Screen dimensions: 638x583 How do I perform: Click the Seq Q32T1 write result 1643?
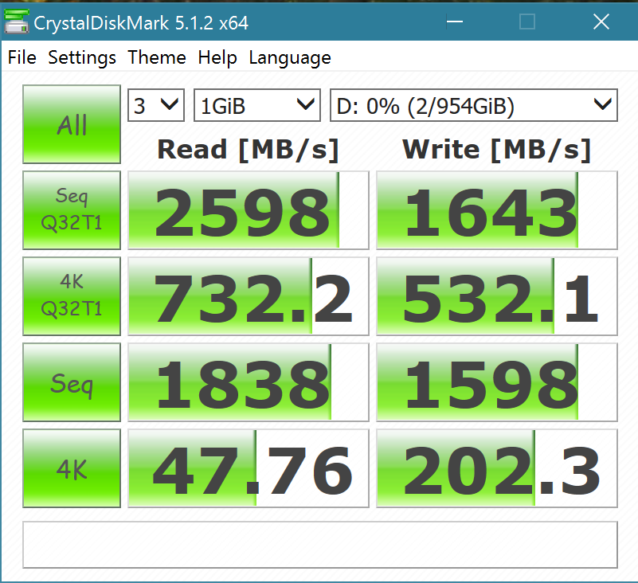pyautogui.click(x=496, y=210)
